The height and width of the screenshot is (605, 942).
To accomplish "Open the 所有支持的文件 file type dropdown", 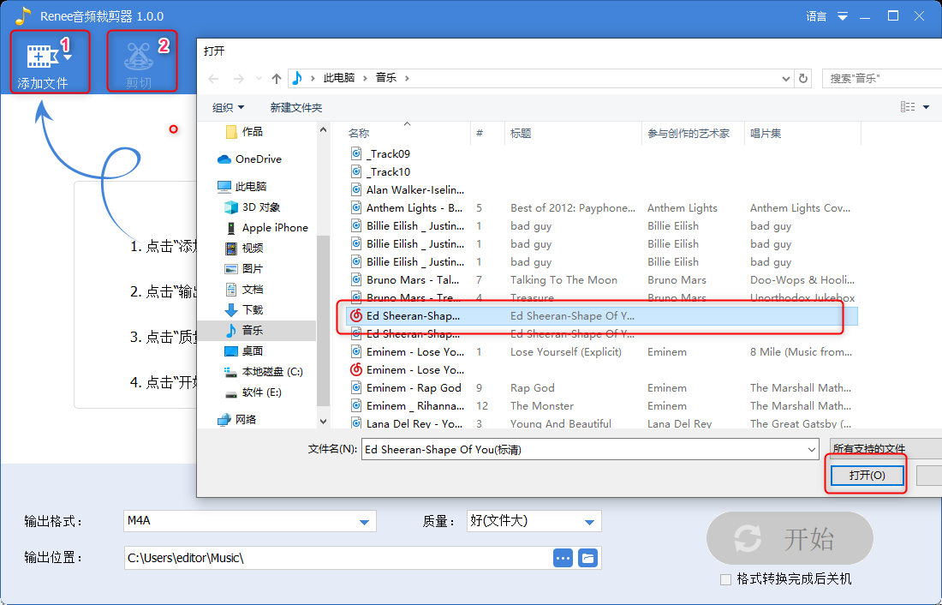I will (885, 449).
